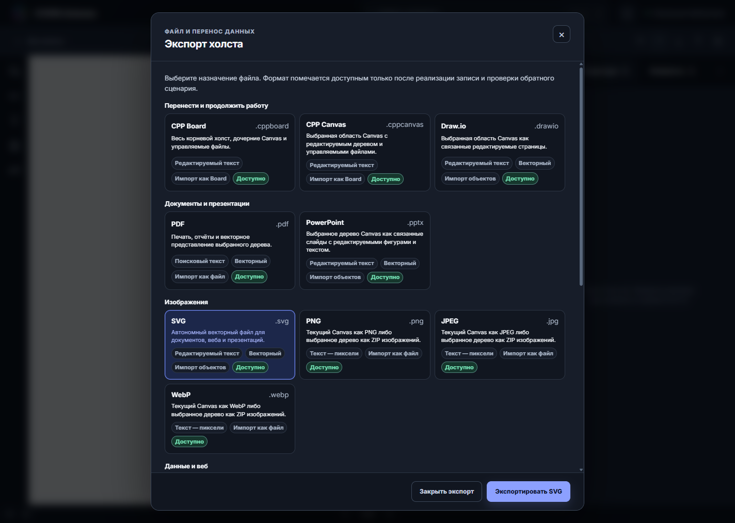Click the Редактируемый текст tag in the SVG card
The width and height of the screenshot is (735, 523).
207,353
